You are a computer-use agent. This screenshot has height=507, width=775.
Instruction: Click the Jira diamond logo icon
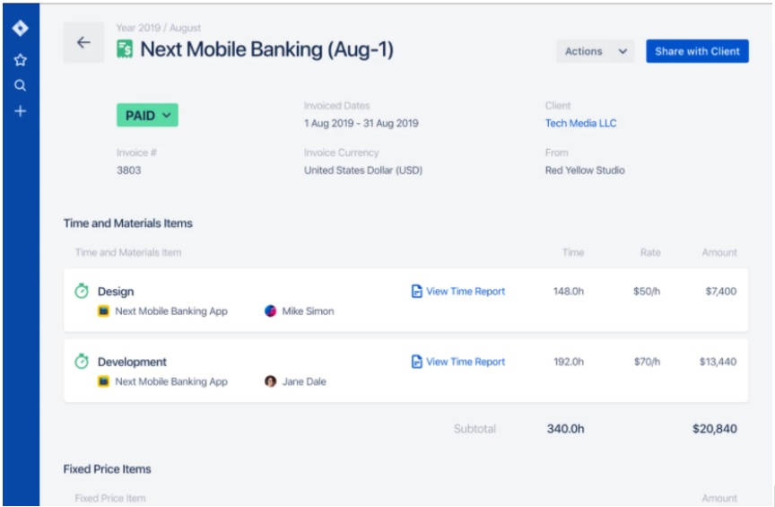click(20, 29)
